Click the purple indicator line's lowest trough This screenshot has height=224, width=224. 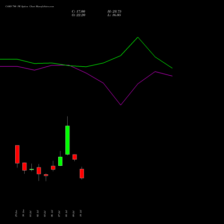pos(121,105)
